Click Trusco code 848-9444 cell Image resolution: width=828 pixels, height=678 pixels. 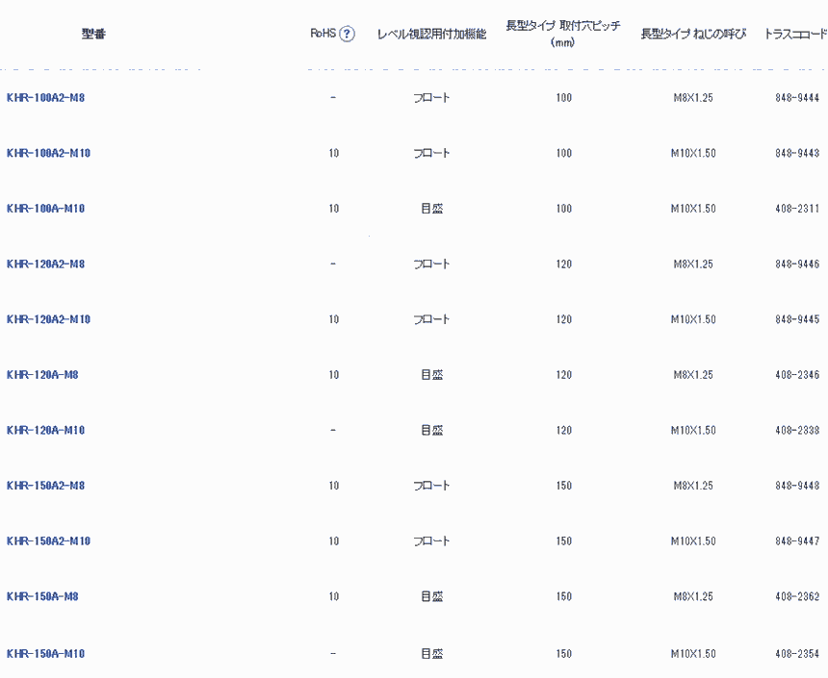coord(797,98)
